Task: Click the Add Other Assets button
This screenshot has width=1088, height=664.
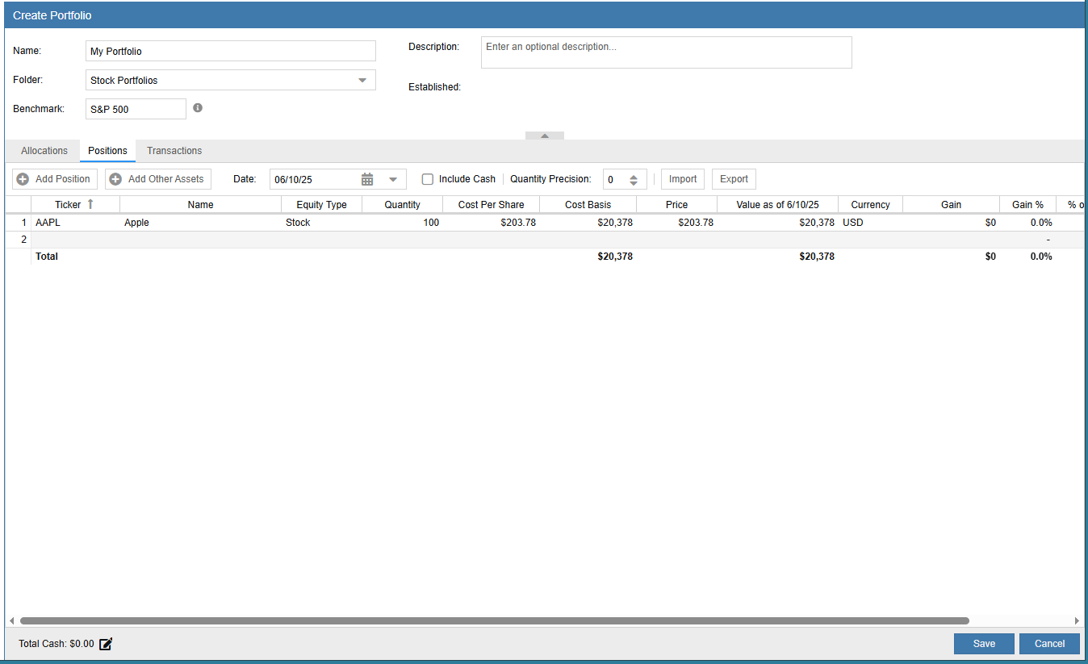Action: tap(158, 179)
